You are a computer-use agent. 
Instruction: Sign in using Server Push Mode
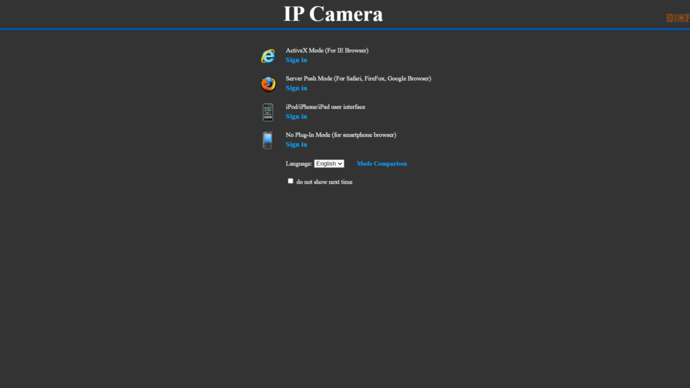coord(296,88)
